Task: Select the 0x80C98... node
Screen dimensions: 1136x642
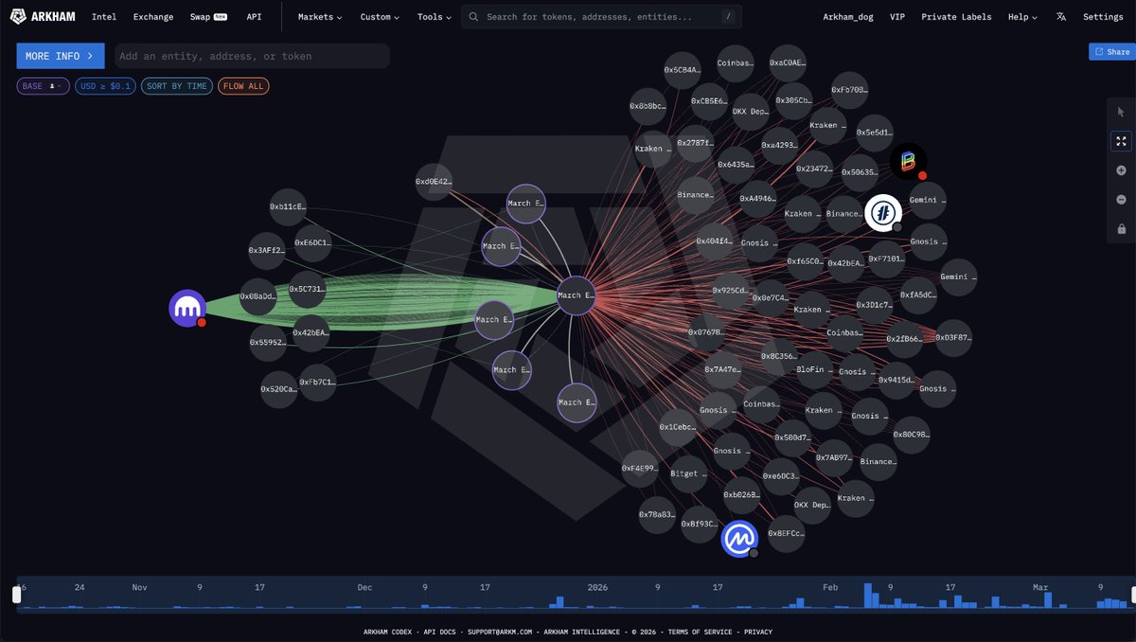Action: click(x=911, y=435)
